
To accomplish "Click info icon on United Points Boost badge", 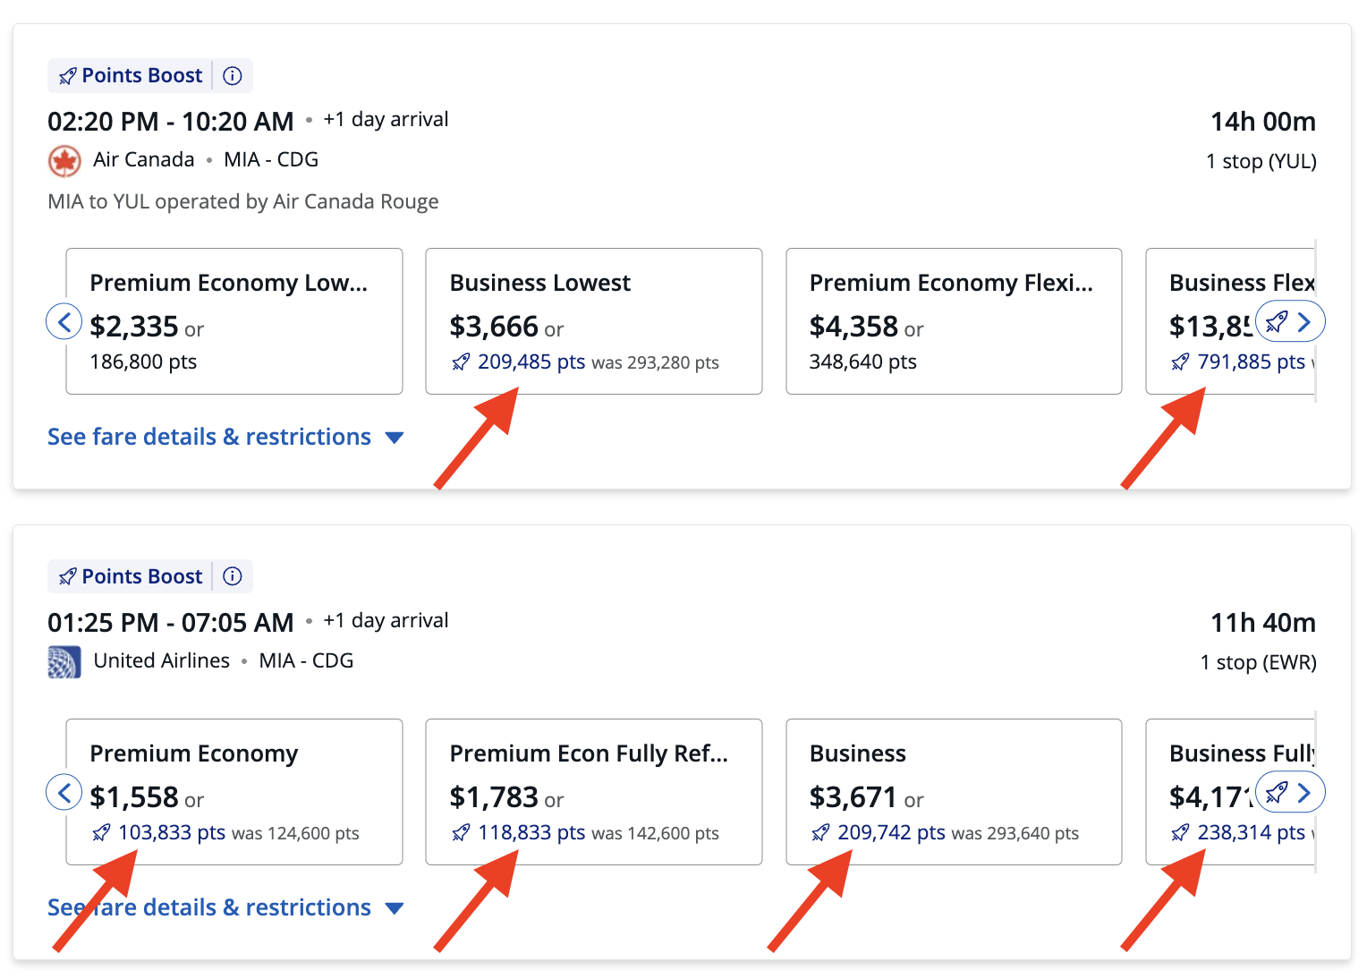I will click(233, 576).
